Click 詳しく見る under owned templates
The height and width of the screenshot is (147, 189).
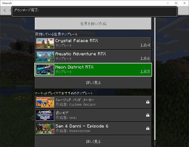pyautogui.click(x=93, y=83)
